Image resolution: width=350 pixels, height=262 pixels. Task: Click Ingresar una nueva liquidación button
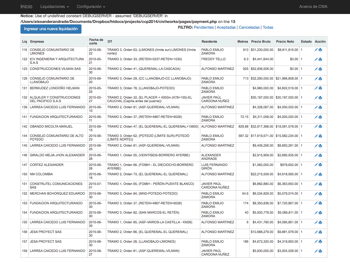[51, 29]
